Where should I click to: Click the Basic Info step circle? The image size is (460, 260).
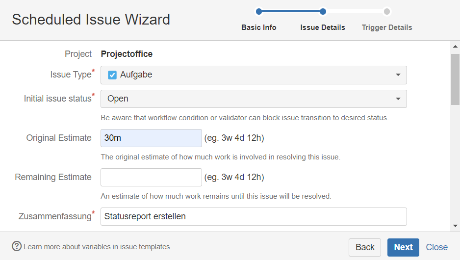pos(259,11)
